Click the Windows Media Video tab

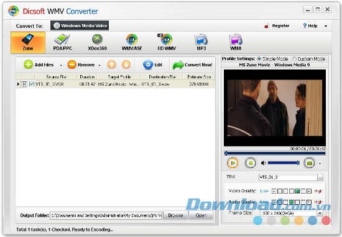click(80, 25)
